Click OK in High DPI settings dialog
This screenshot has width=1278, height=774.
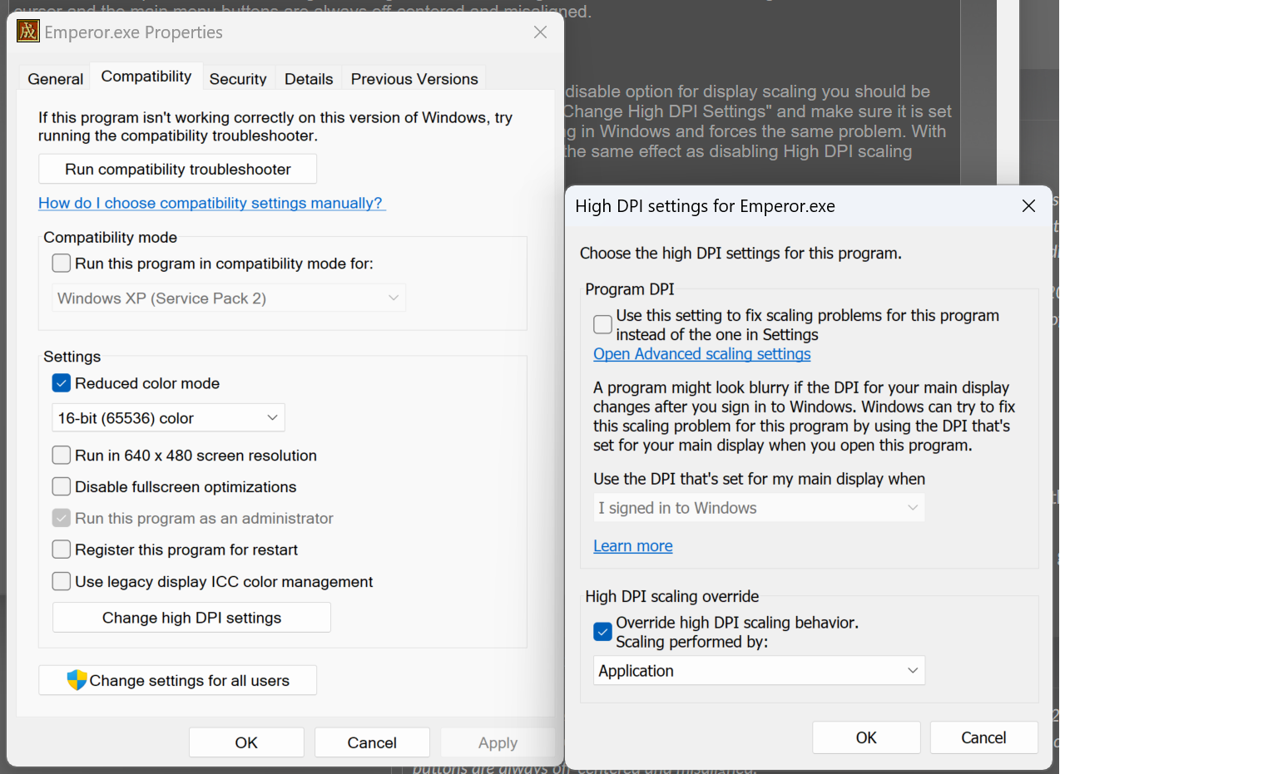(x=866, y=737)
